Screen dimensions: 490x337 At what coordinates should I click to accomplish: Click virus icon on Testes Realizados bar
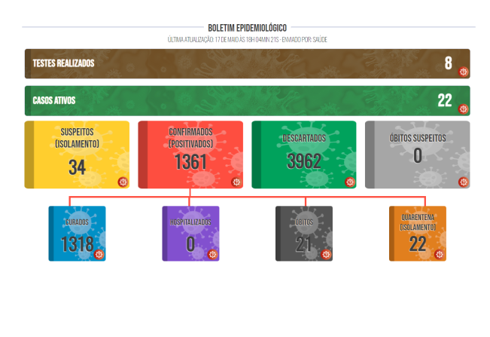464,72
